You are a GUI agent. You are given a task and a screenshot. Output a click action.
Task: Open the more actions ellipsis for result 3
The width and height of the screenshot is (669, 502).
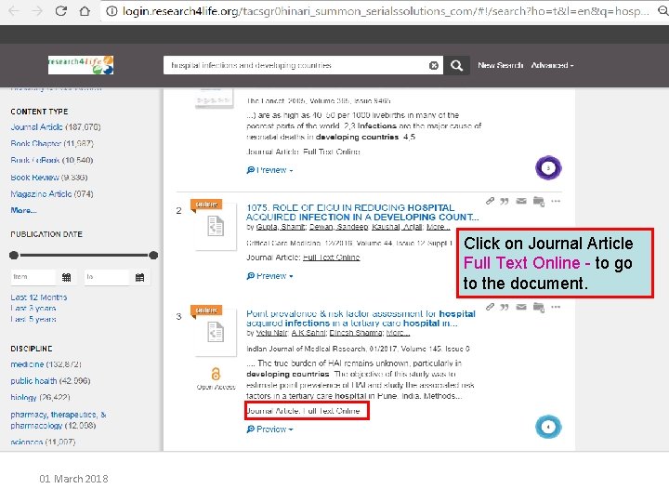556,307
